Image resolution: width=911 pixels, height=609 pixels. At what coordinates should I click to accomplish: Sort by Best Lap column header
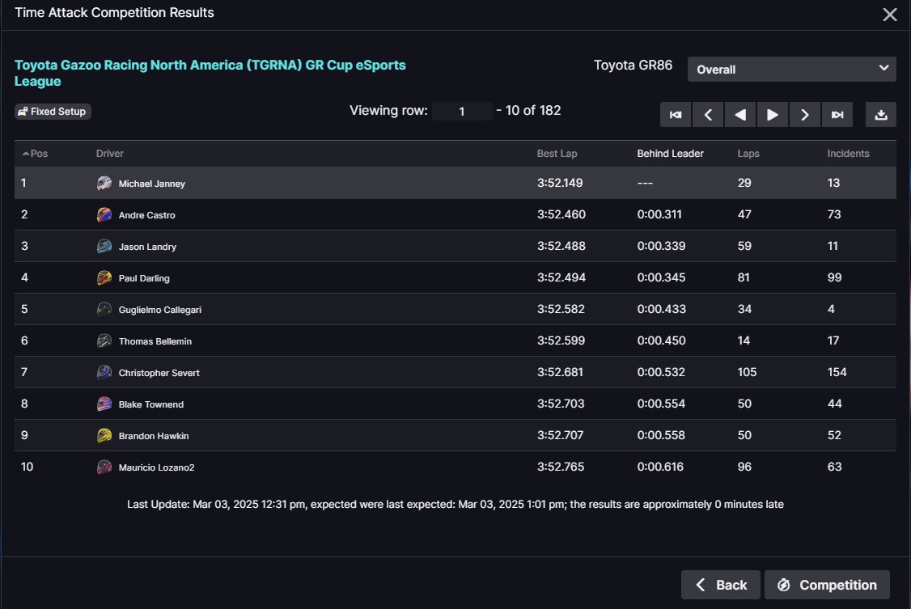click(x=557, y=154)
